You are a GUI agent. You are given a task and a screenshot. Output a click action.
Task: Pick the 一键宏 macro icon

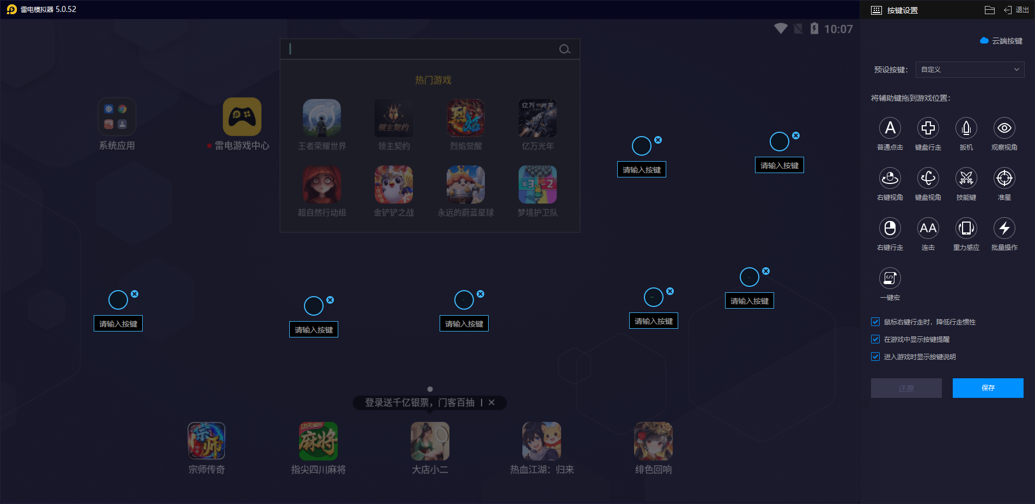(x=890, y=278)
